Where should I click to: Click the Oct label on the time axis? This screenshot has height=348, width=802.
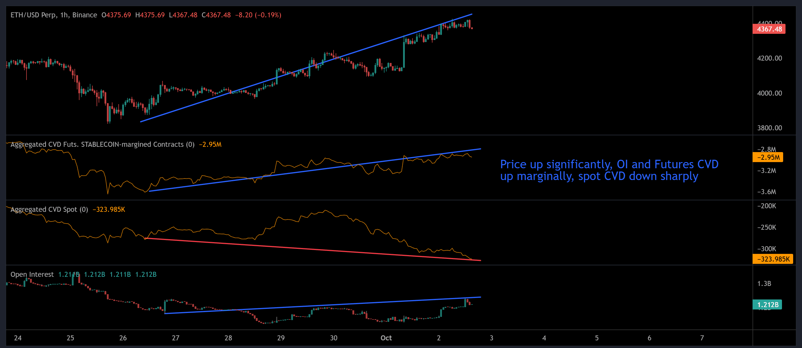(386, 338)
